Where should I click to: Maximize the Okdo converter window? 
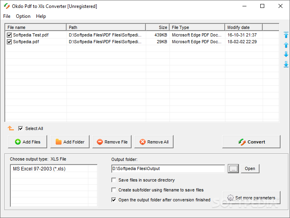pos(262,6)
